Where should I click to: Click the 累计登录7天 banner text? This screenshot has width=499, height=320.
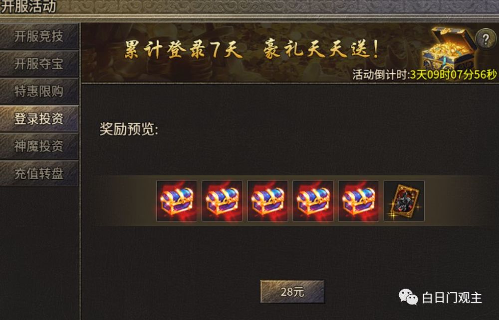pos(183,50)
